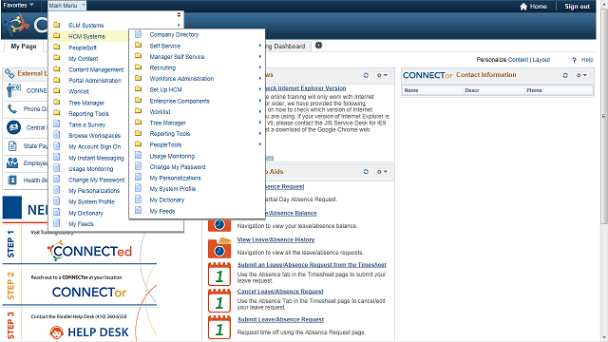Open the Job Aids pagelet options dropdown
Image resolution: width=608 pixels, height=342 pixels.
(x=382, y=171)
